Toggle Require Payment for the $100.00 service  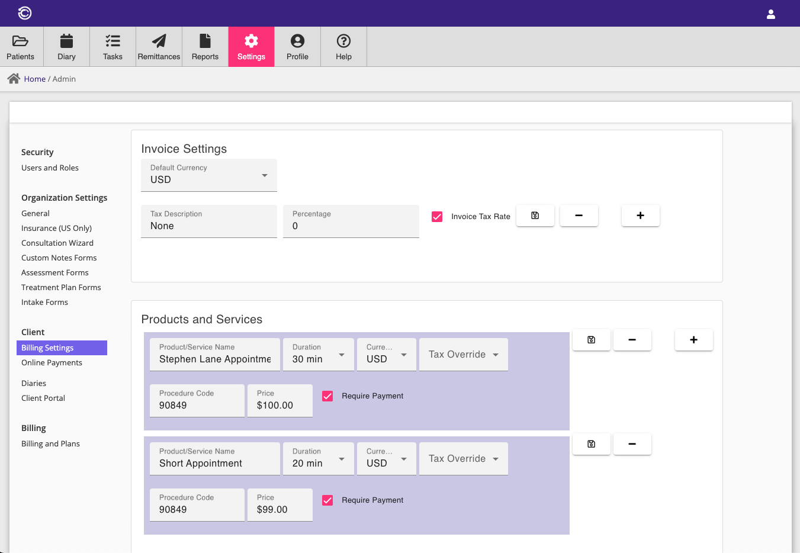pyautogui.click(x=327, y=396)
